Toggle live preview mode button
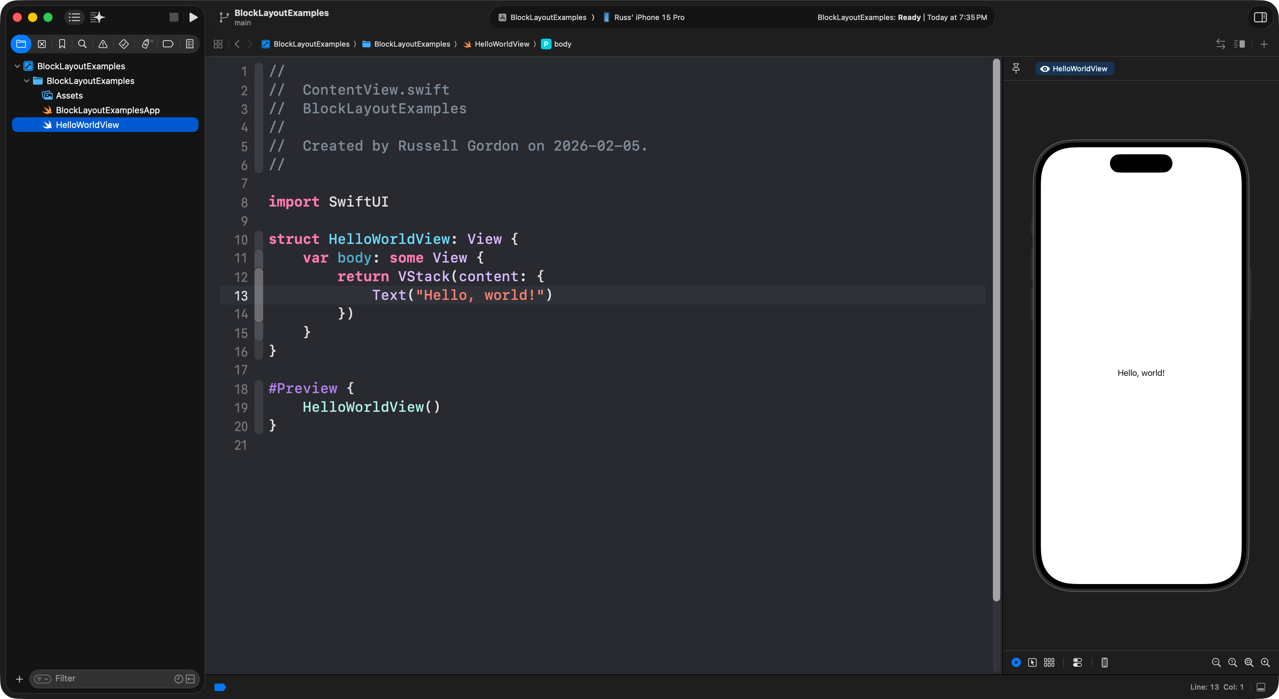Viewport: 1279px width, 699px height. click(x=1016, y=662)
